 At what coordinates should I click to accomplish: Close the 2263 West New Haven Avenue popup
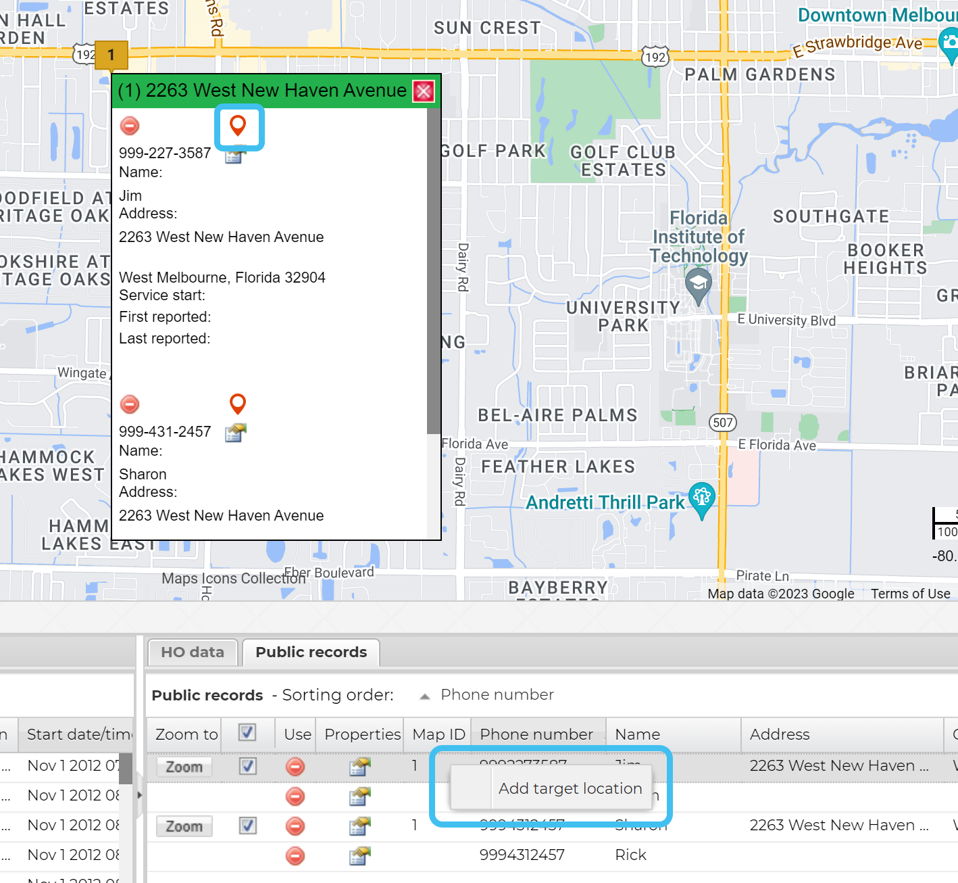point(424,91)
